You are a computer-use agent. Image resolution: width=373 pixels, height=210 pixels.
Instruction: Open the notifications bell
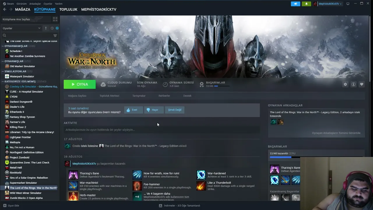[x=306, y=4]
